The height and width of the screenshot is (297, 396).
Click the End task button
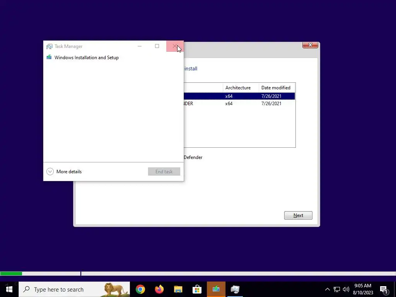(x=164, y=171)
